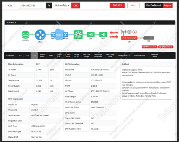Click the red CEK button
Viewport: 179px width, 142px height.
(x=76, y=5)
